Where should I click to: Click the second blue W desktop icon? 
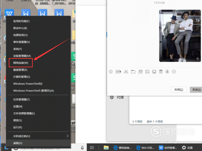[26, 13]
